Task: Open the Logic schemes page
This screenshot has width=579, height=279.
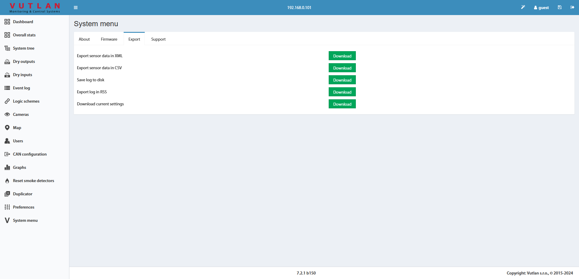Action: 26,101
